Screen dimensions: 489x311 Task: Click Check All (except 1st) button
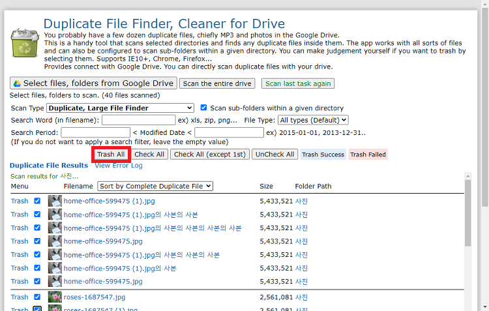tap(210, 155)
